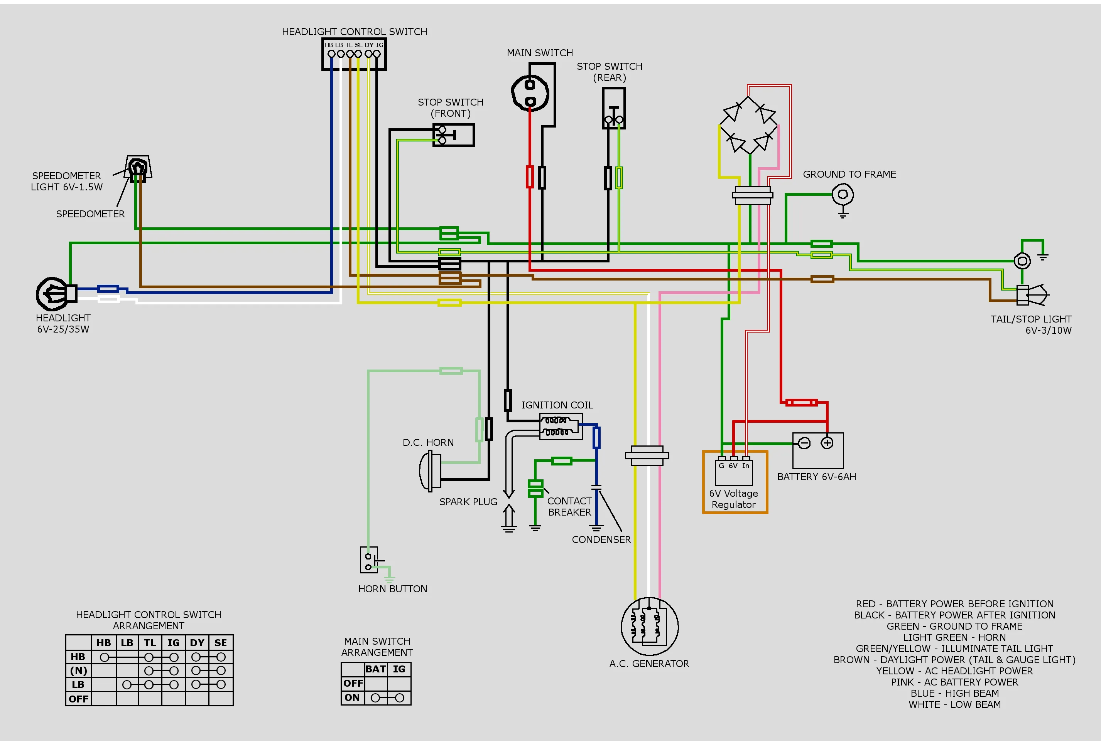Click the "SPEEDOMETER" pointer label
Screen dimensions: 1101x741
(x=90, y=214)
